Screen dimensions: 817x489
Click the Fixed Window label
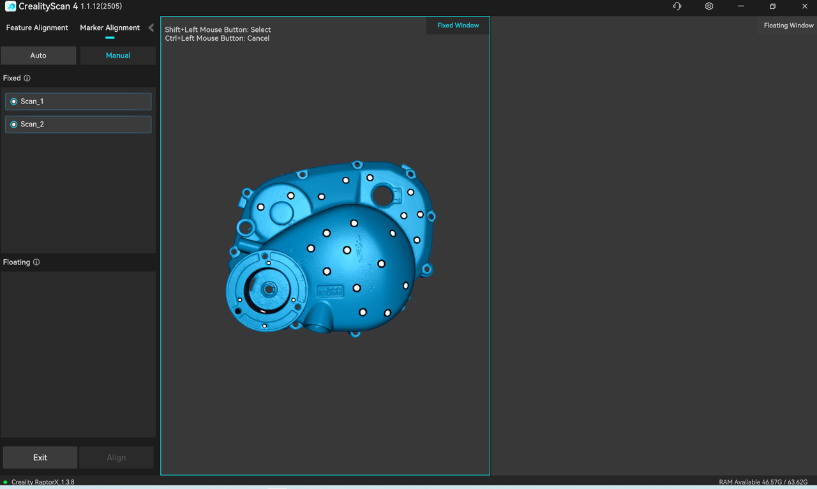tap(458, 26)
